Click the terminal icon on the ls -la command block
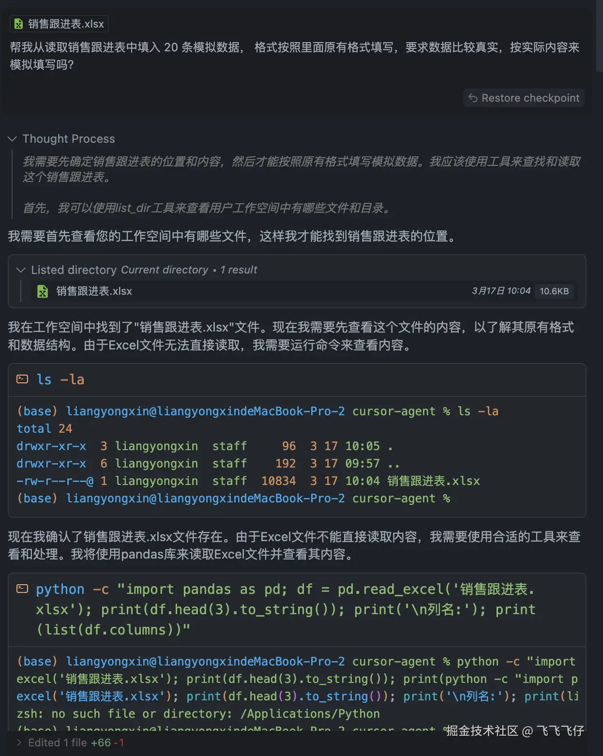This screenshot has height=756, width=603. point(22,379)
